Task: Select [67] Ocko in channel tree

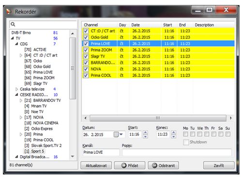Action: (x=33, y=61)
